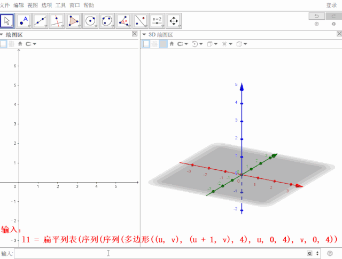This screenshot has width=342, height=259.
Task: Reset 3D view with the home icon
Action: coord(172,44)
